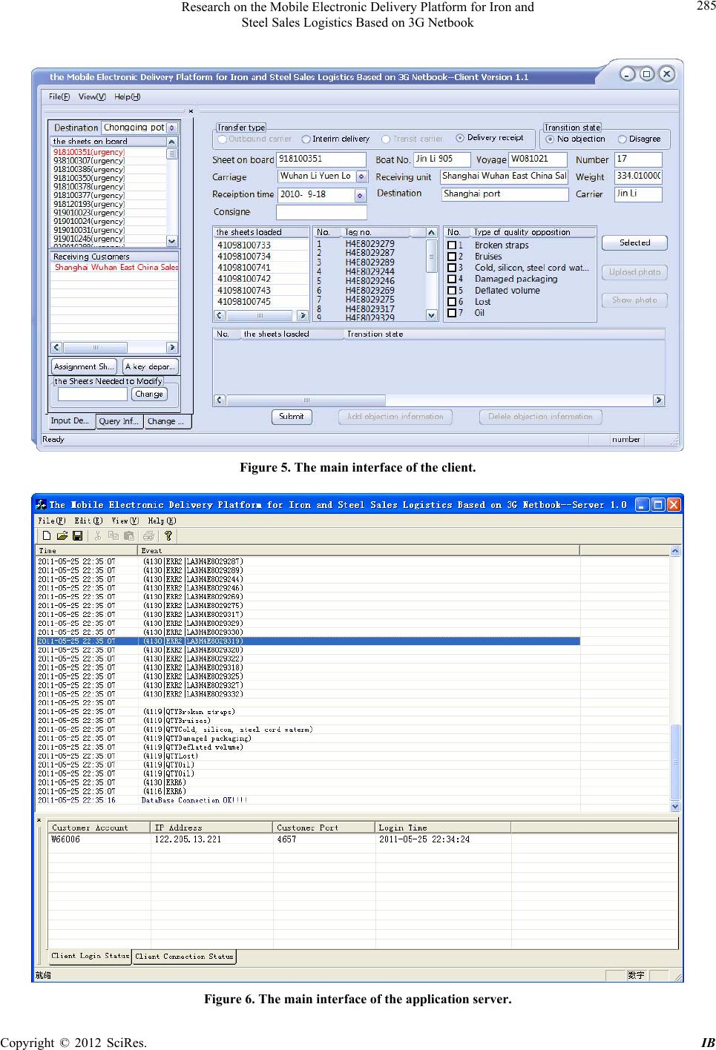Click the A key depar... button
The height and width of the screenshot is (1050, 716).
click(150, 366)
